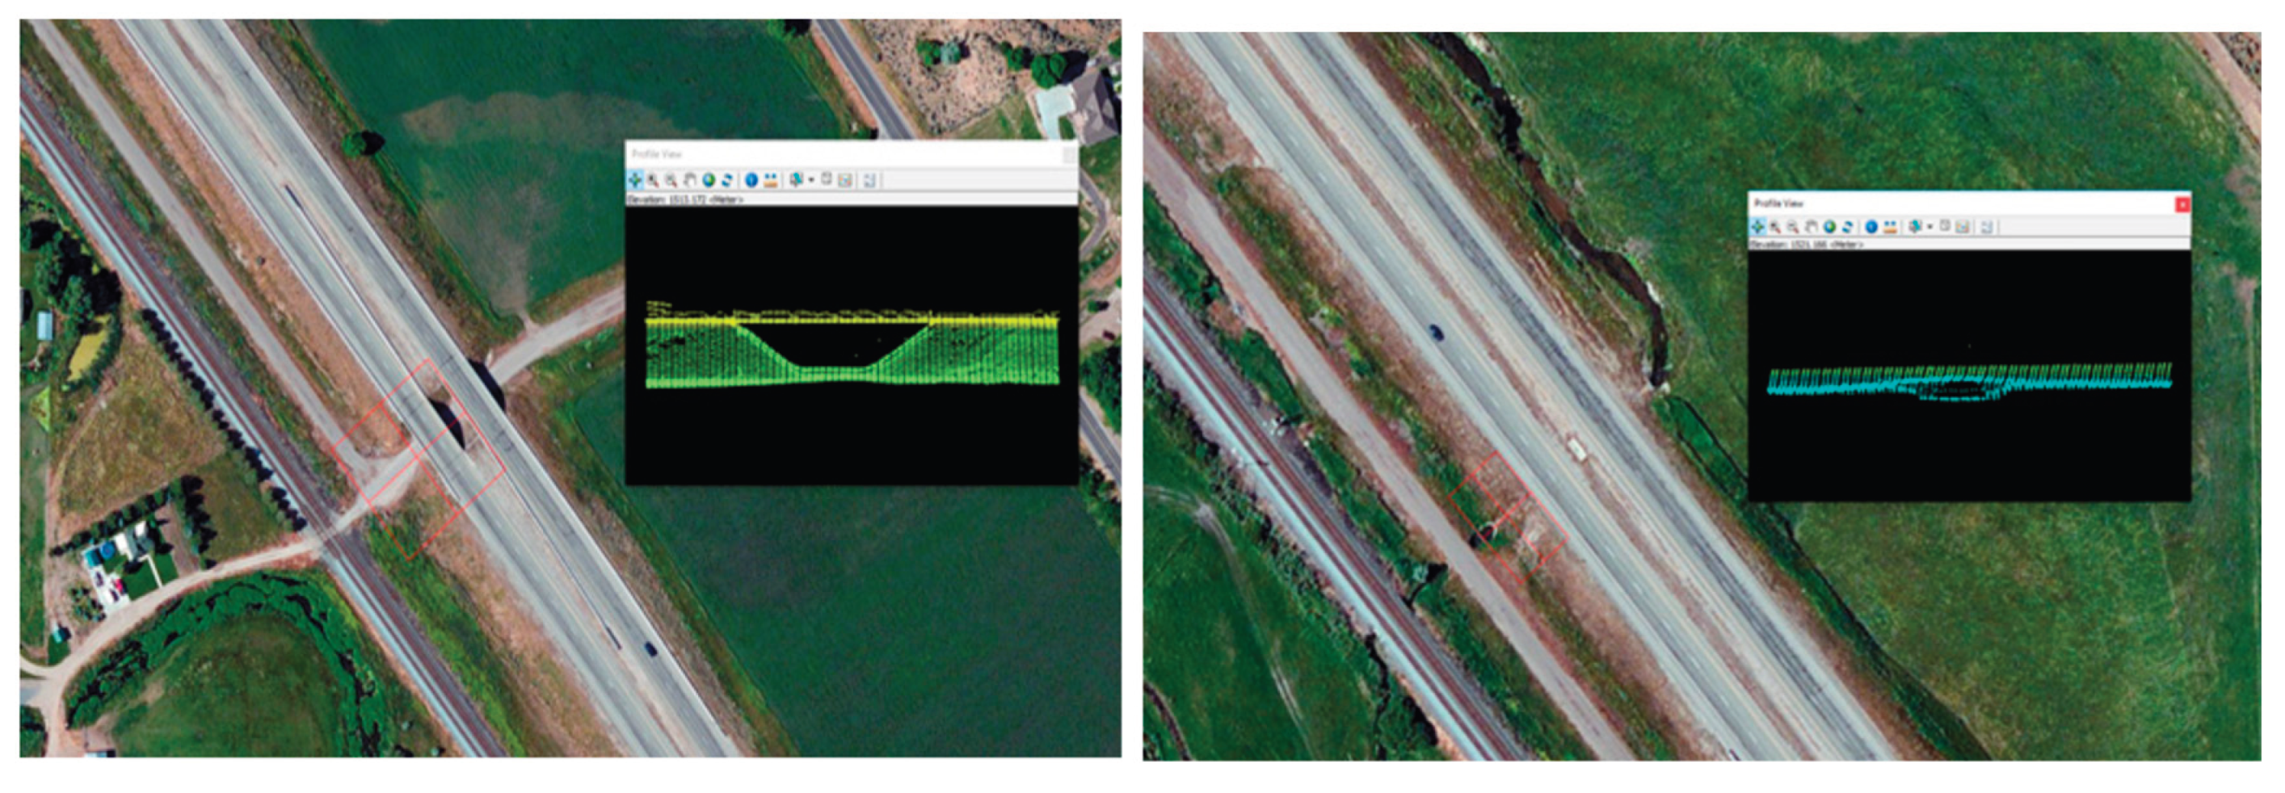
Task: Select the pan hand tool in the cyan profile window
Action: coord(1812,227)
